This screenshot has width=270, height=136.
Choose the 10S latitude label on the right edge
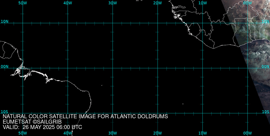pos(265,112)
